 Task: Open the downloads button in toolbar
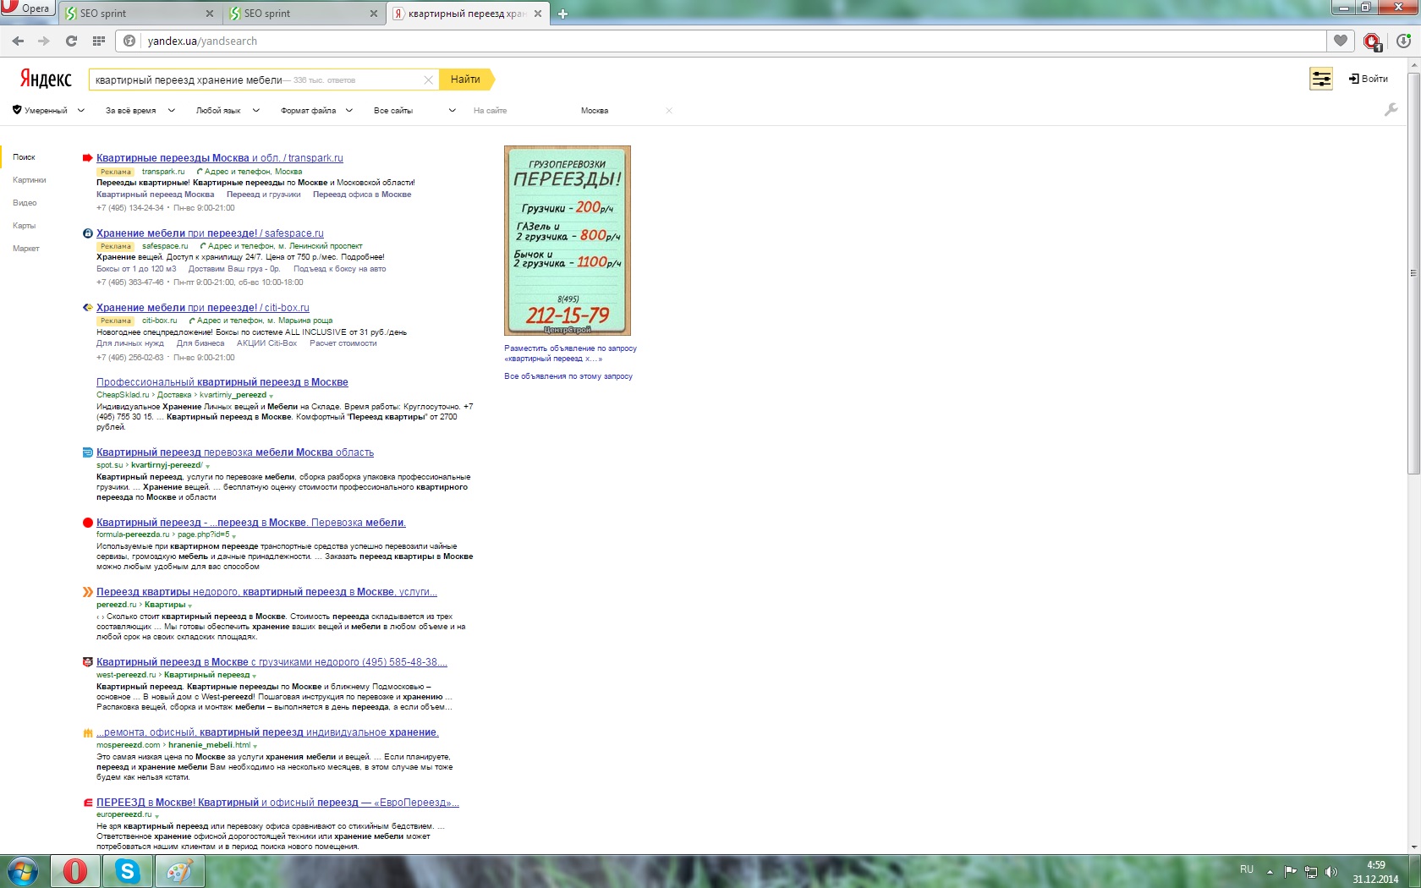click(1403, 41)
